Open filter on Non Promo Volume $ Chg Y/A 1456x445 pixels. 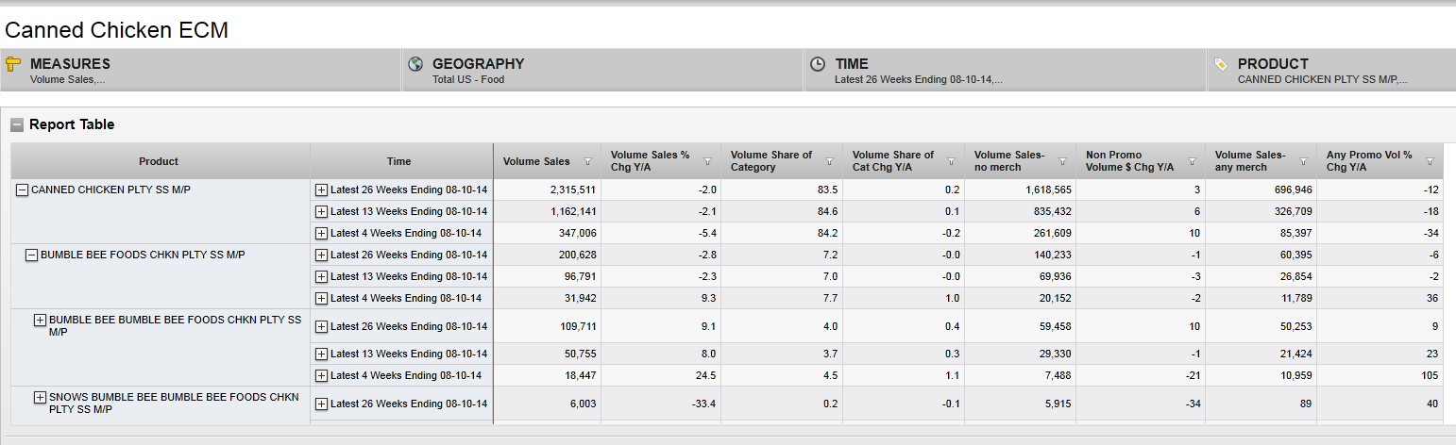(x=1192, y=161)
